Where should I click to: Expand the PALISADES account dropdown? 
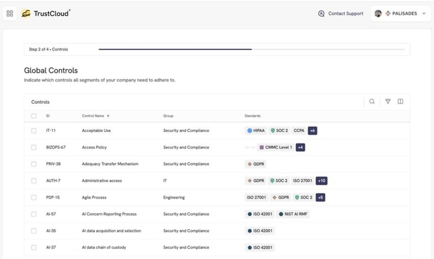[424, 13]
